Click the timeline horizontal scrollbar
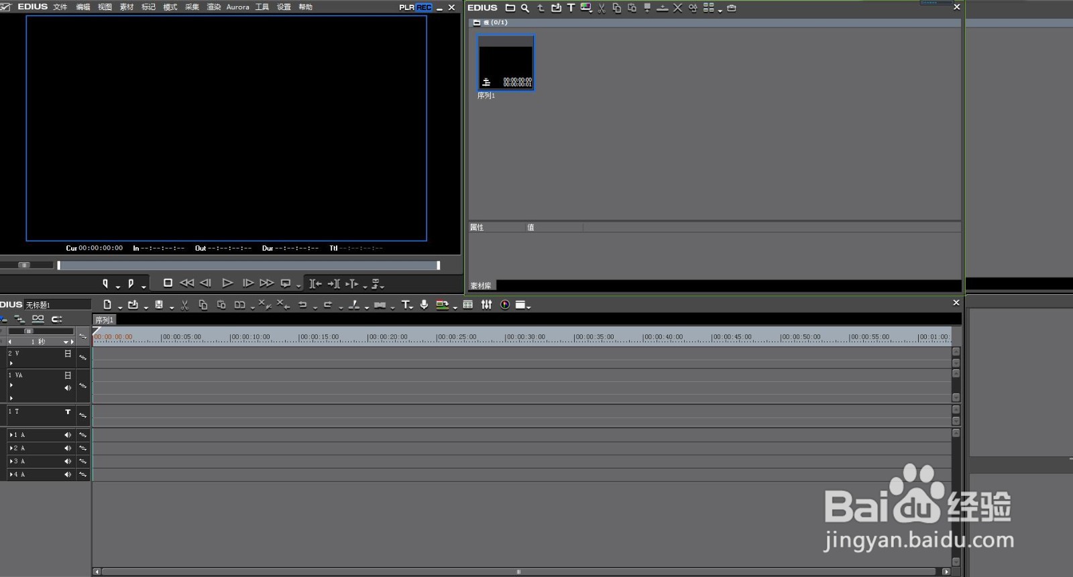Viewport: 1073px width, 577px height. click(x=518, y=572)
